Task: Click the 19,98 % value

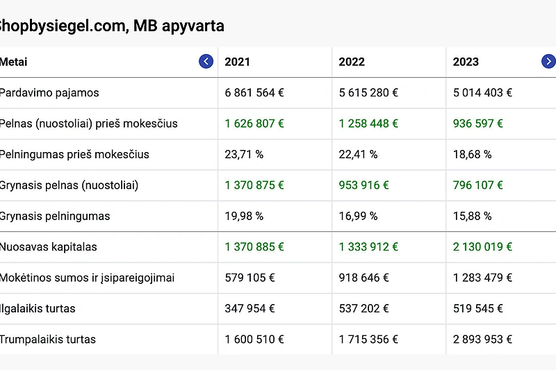Action: pos(244,216)
